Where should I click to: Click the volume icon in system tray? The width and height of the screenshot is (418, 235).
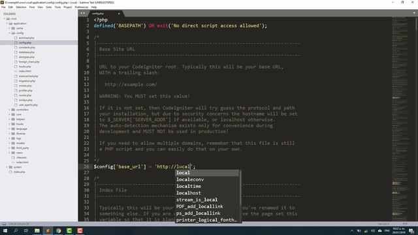point(373,230)
